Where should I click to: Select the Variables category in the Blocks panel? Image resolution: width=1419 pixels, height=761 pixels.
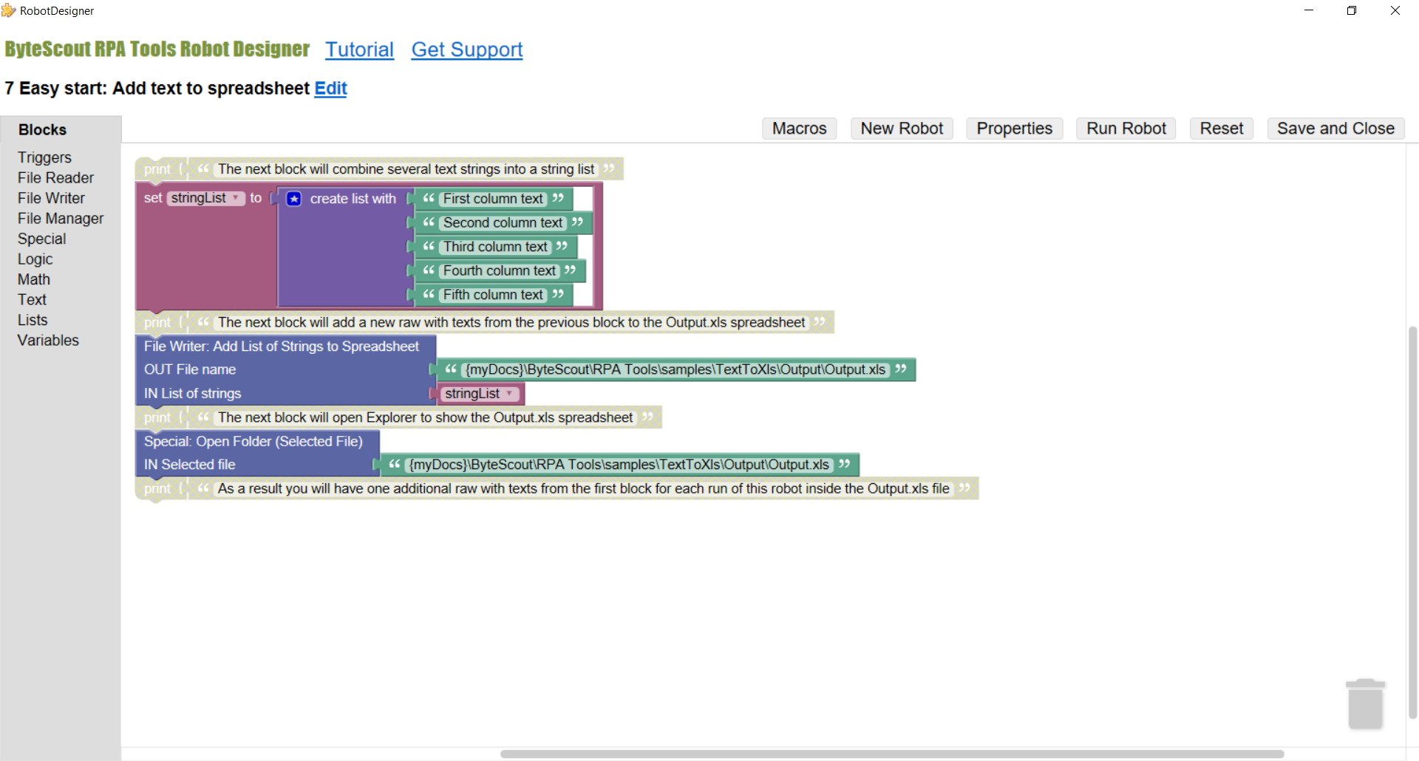(47, 340)
